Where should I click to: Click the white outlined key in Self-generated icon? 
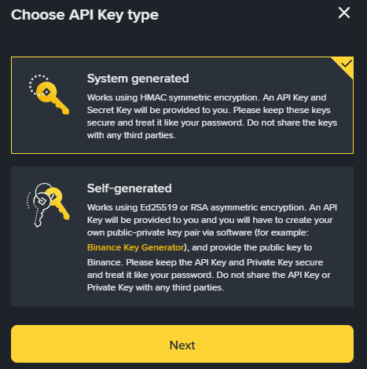click(x=41, y=205)
